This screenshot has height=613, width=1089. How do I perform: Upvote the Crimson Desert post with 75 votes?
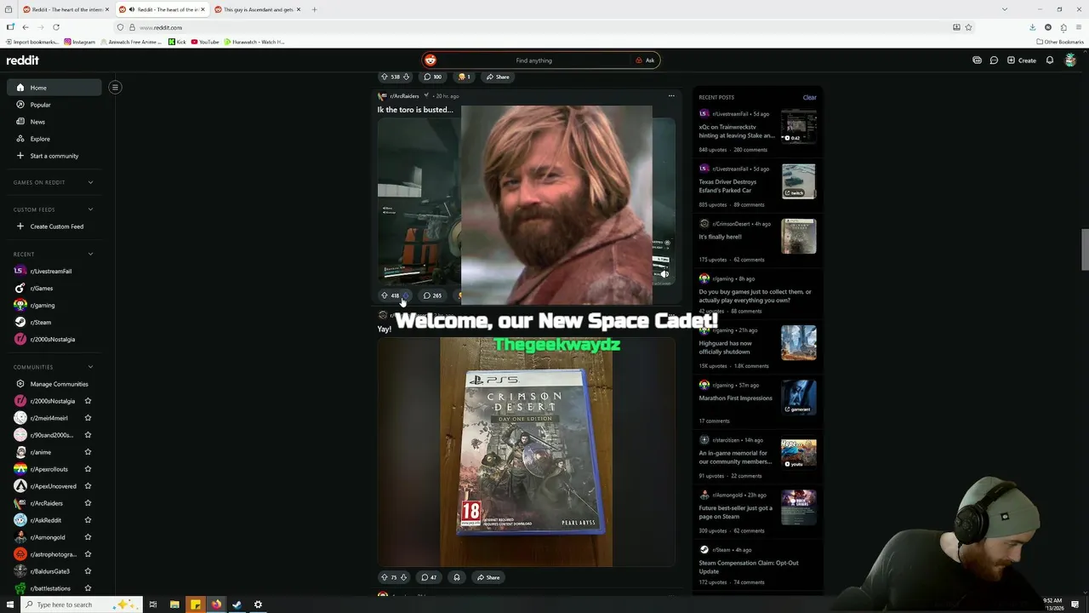[384, 577]
